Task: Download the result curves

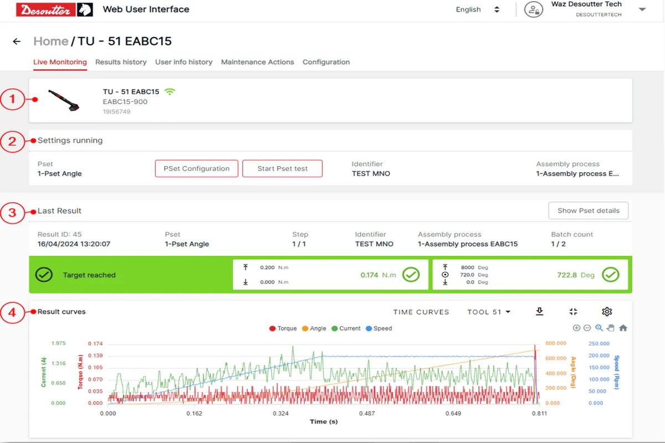Action: 540,312
